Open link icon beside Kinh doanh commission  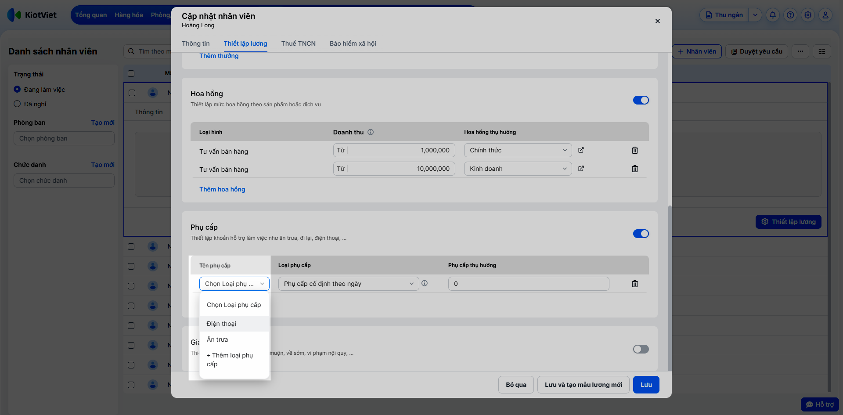pos(581,169)
